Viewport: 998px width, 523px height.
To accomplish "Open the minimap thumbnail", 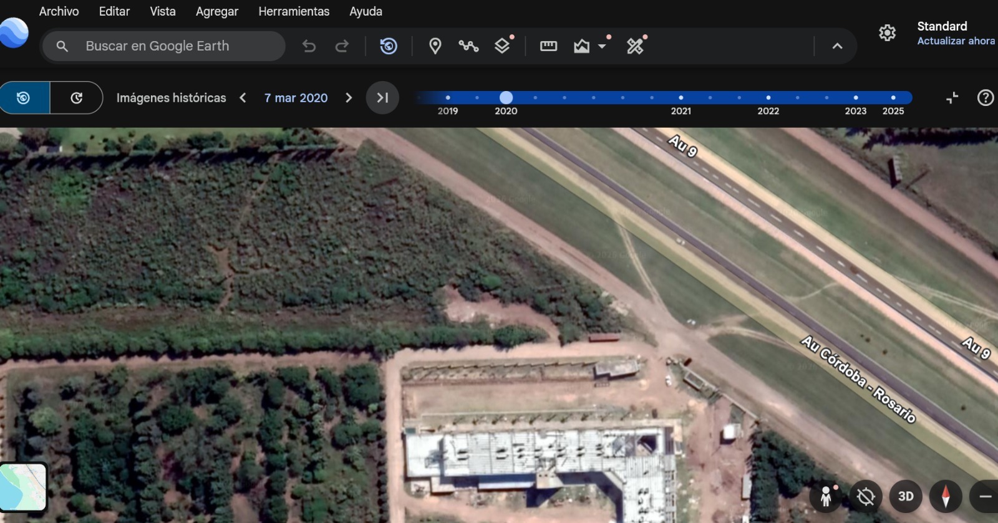I will coord(23,487).
